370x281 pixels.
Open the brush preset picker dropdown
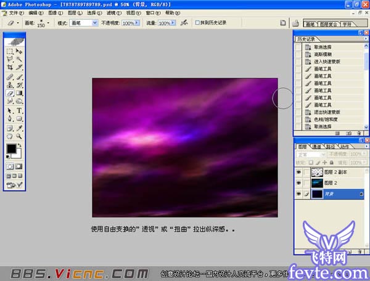47,23
